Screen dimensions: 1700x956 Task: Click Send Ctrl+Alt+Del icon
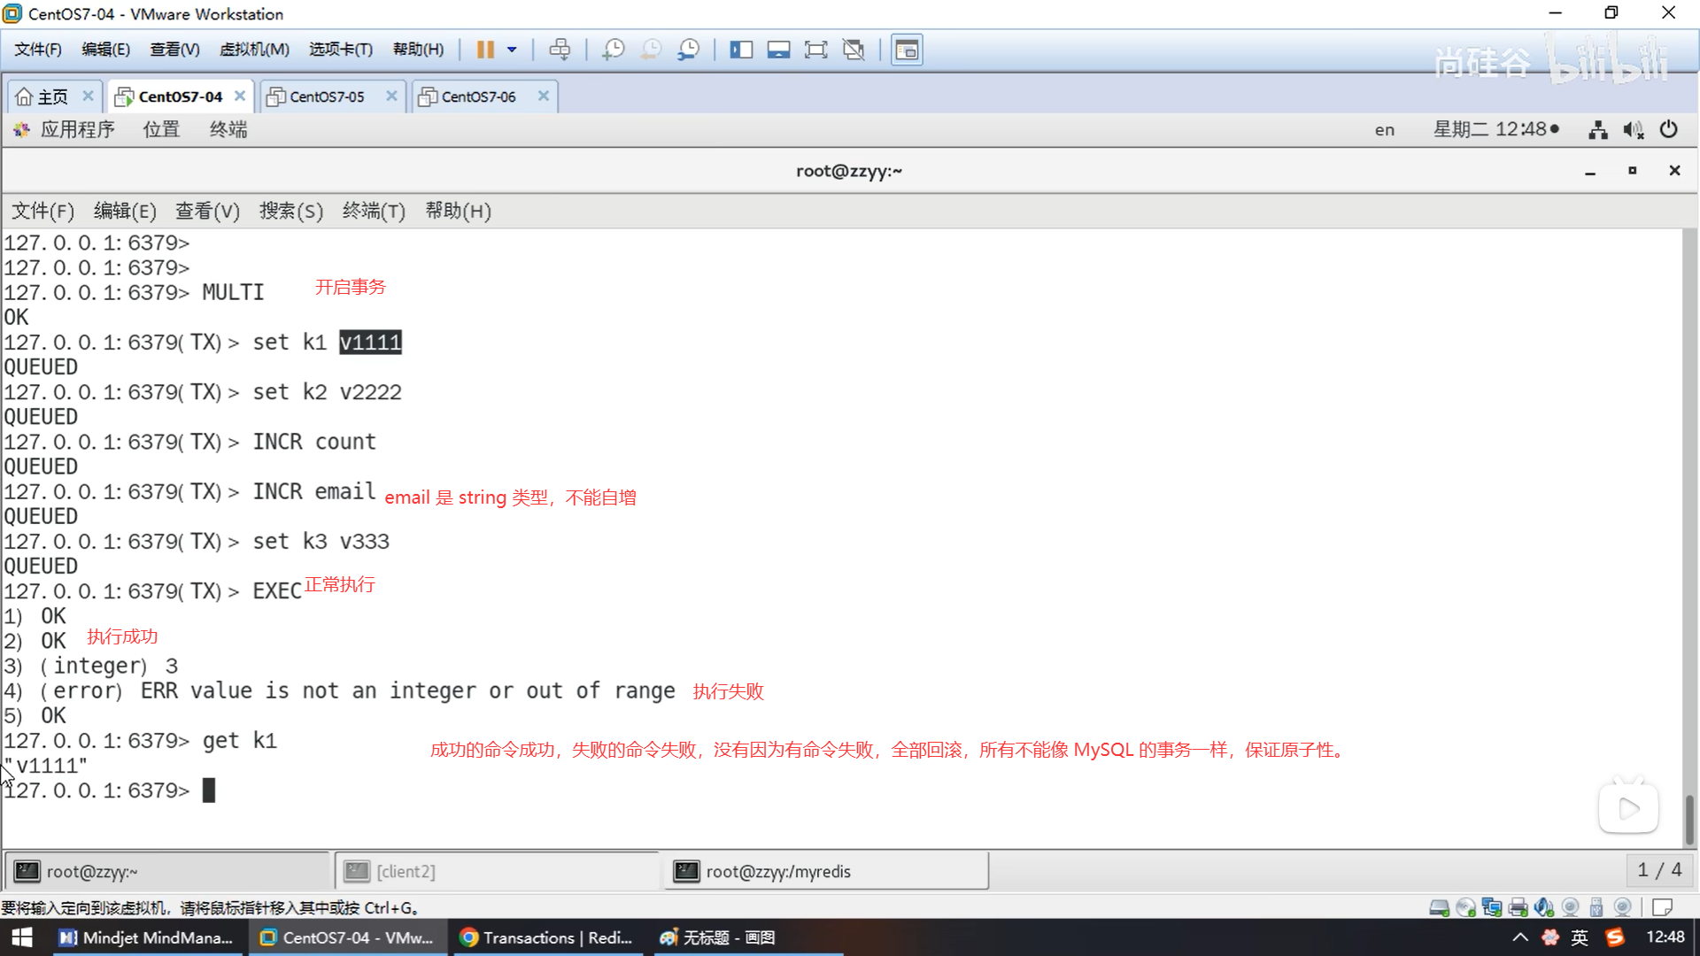[560, 50]
